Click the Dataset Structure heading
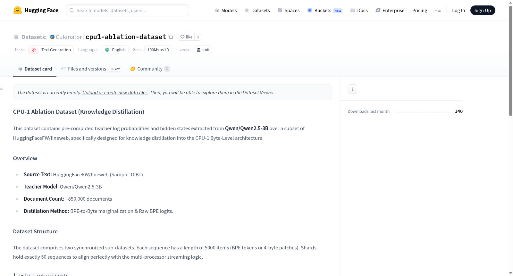 point(35,231)
